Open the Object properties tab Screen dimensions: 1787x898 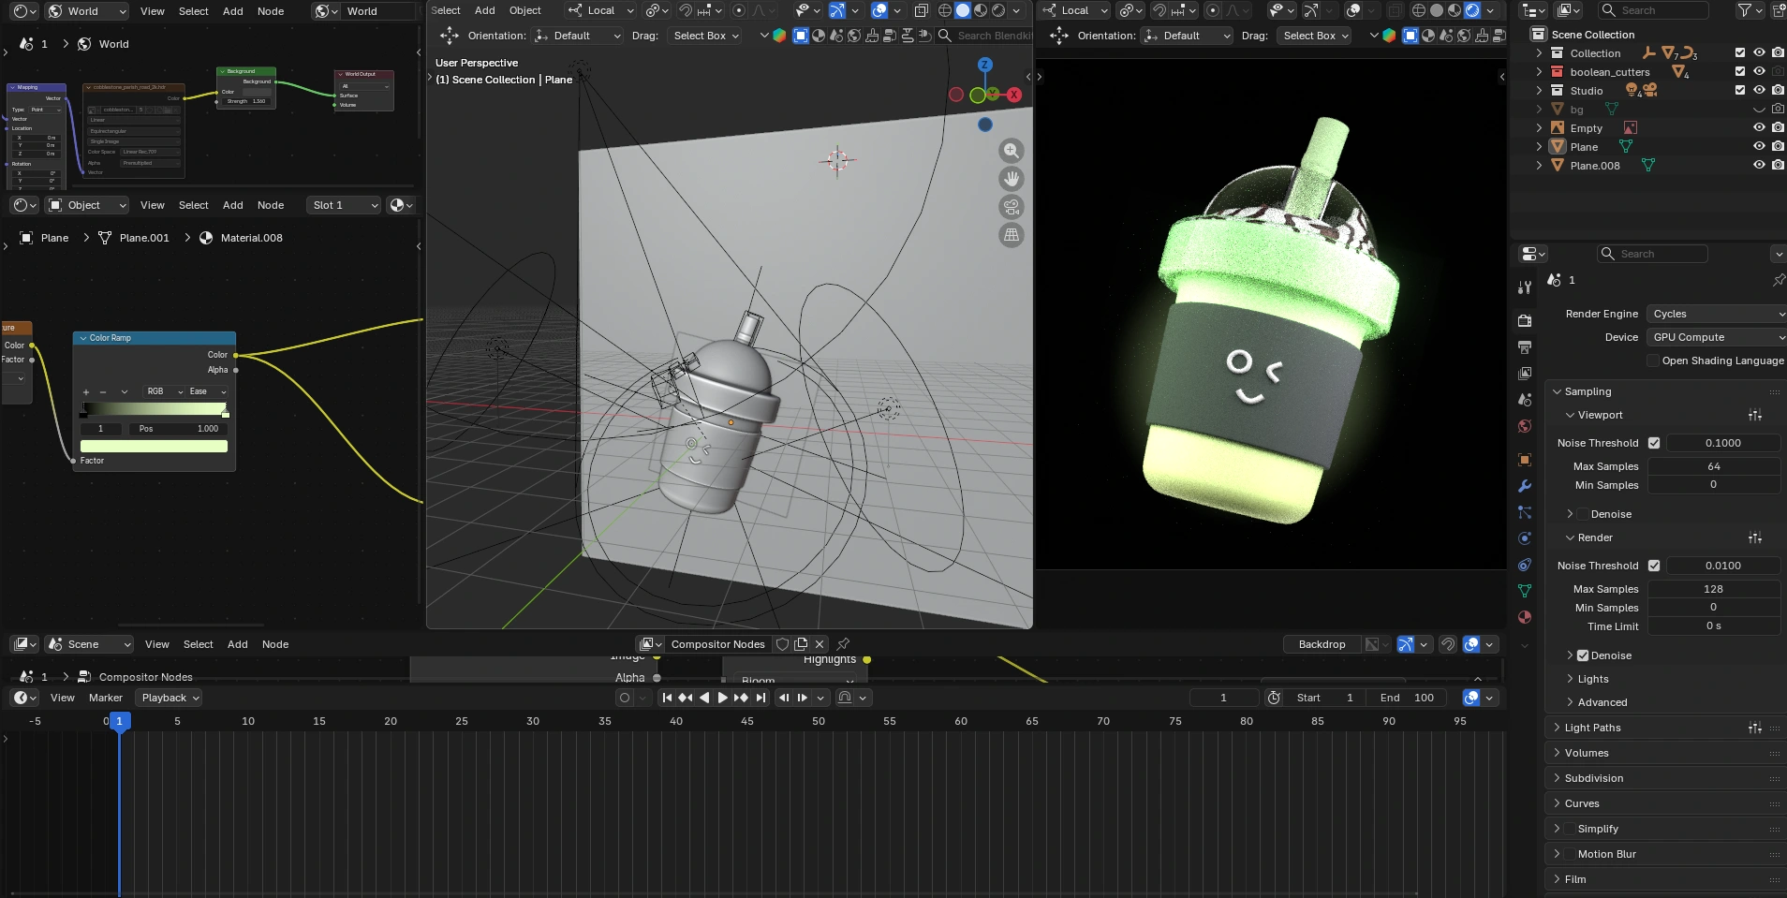[x=1525, y=460]
